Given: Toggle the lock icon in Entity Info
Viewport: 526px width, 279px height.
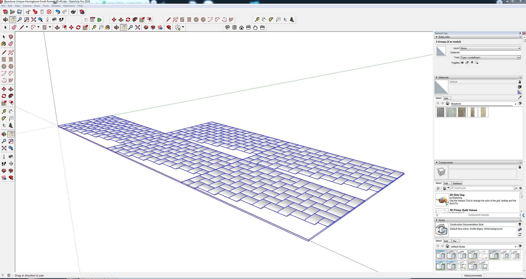Looking at the screenshot, I should [467, 63].
